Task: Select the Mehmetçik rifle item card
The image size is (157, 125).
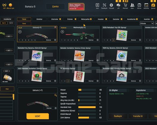Action: tap(80, 34)
